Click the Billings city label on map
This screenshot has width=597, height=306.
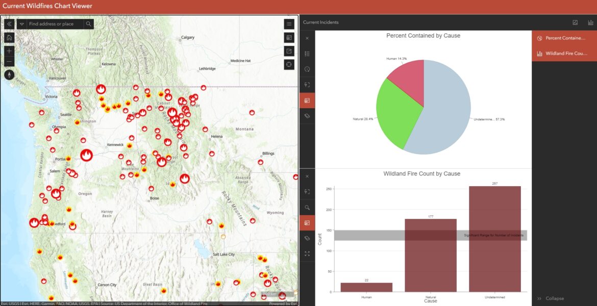click(268, 154)
